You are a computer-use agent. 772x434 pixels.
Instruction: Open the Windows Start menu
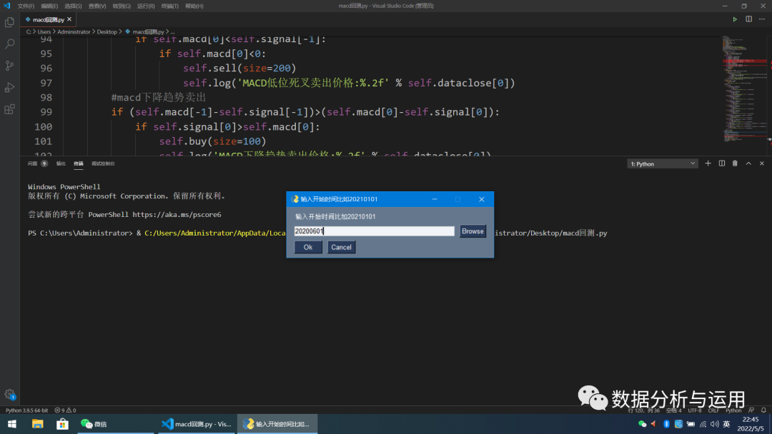point(12,424)
